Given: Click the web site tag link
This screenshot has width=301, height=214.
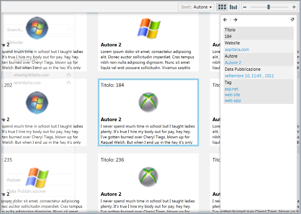Looking at the screenshot, I should pyautogui.click(x=232, y=95).
